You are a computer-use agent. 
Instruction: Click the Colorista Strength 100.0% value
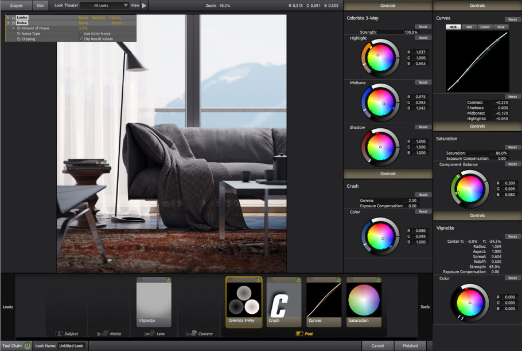[x=411, y=32]
